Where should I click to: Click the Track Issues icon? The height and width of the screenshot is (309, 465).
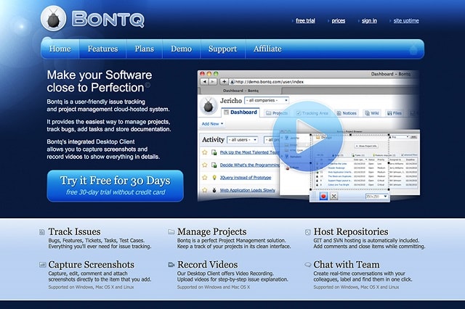[x=42, y=232]
